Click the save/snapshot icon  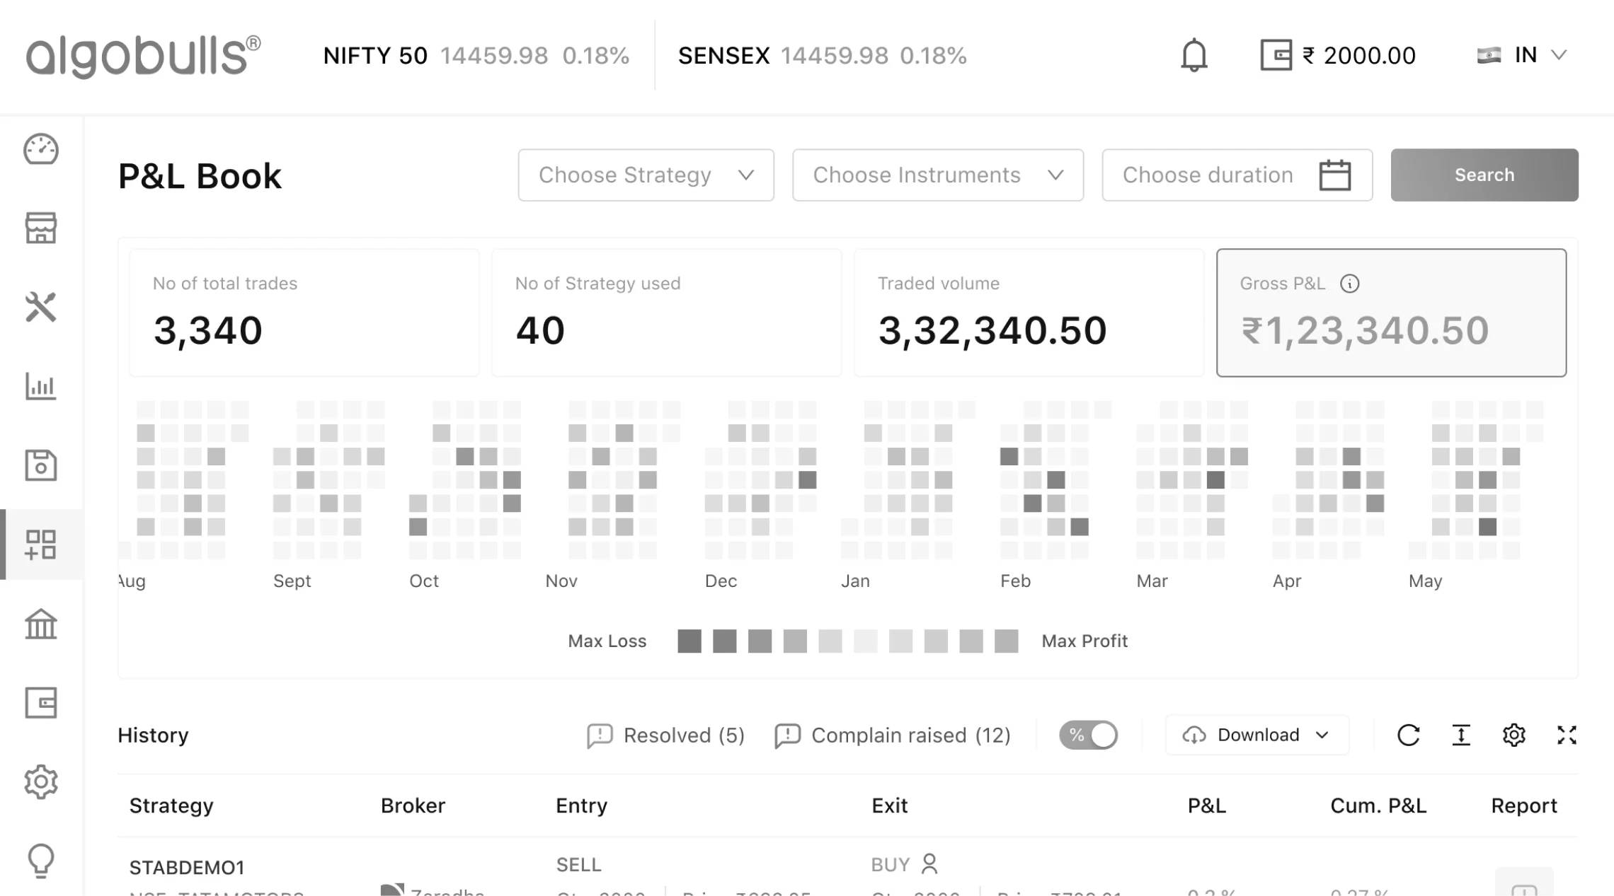[x=41, y=465]
